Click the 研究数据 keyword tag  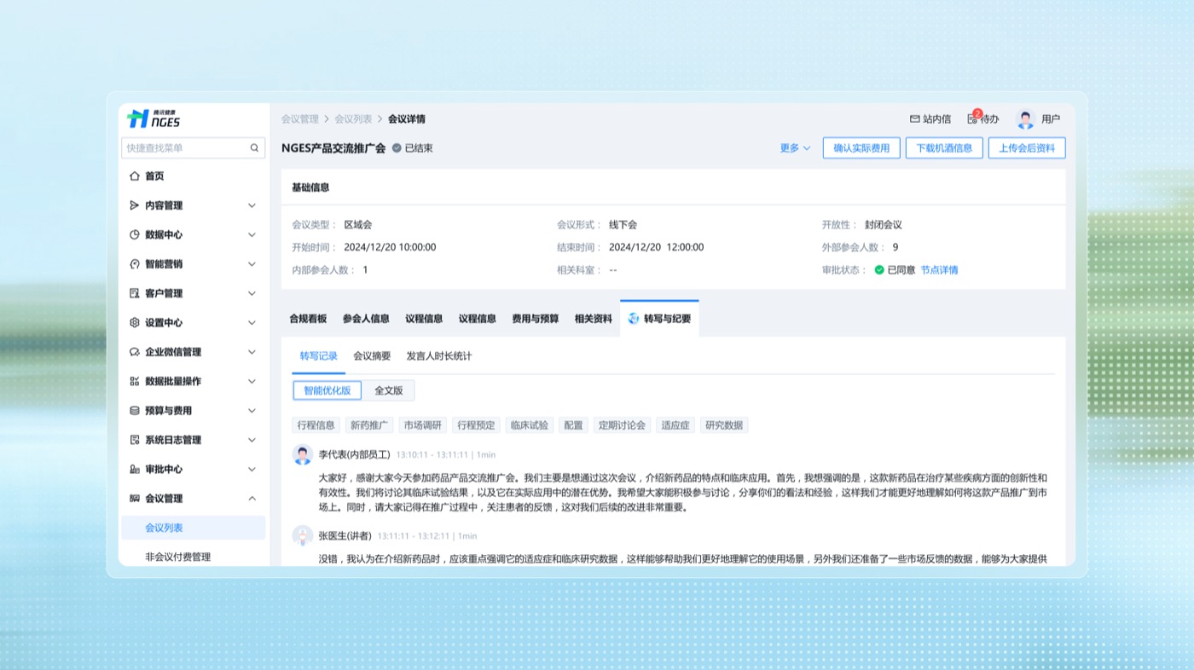(724, 425)
